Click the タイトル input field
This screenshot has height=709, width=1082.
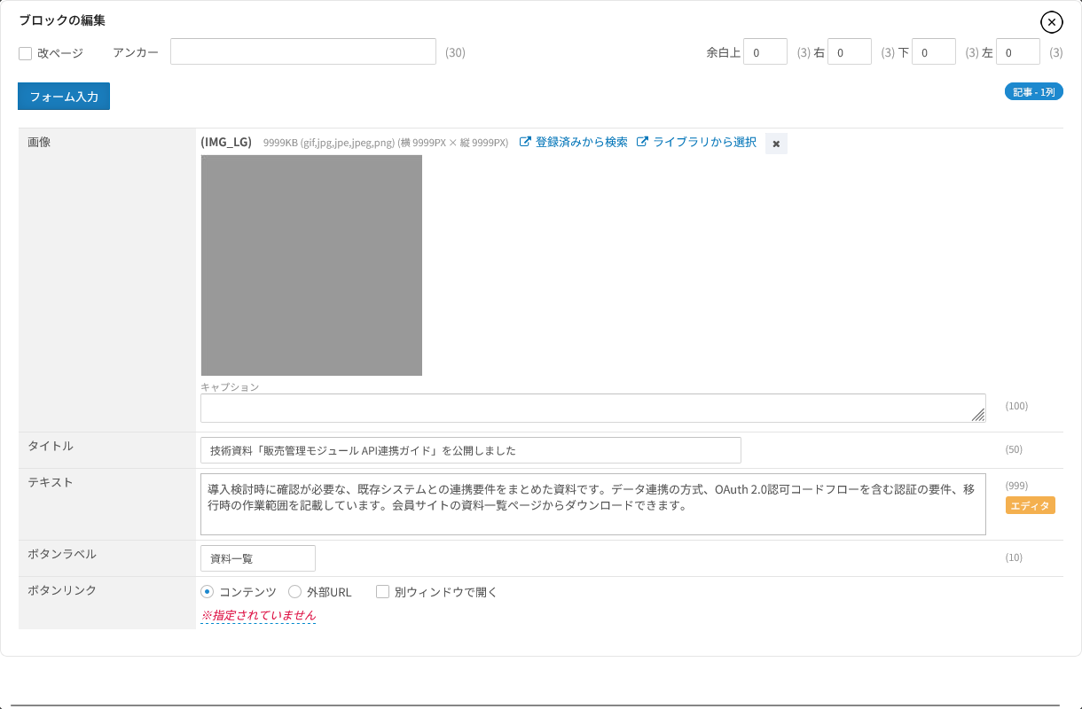pyautogui.click(x=471, y=450)
